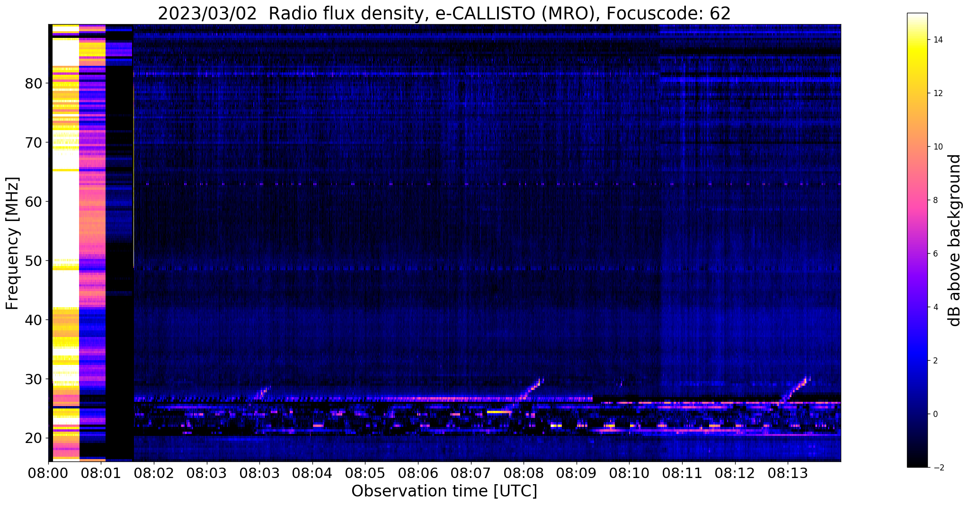Click the "dB above background" colorbar label
Viewport: 969px width, 505px height.
(x=955, y=240)
